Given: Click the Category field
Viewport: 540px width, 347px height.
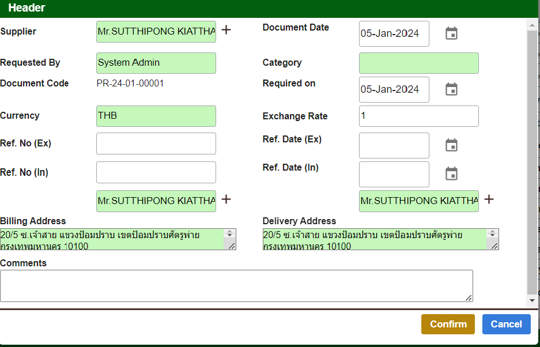Looking at the screenshot, I should pyautogui.click(x=418, y=63).
